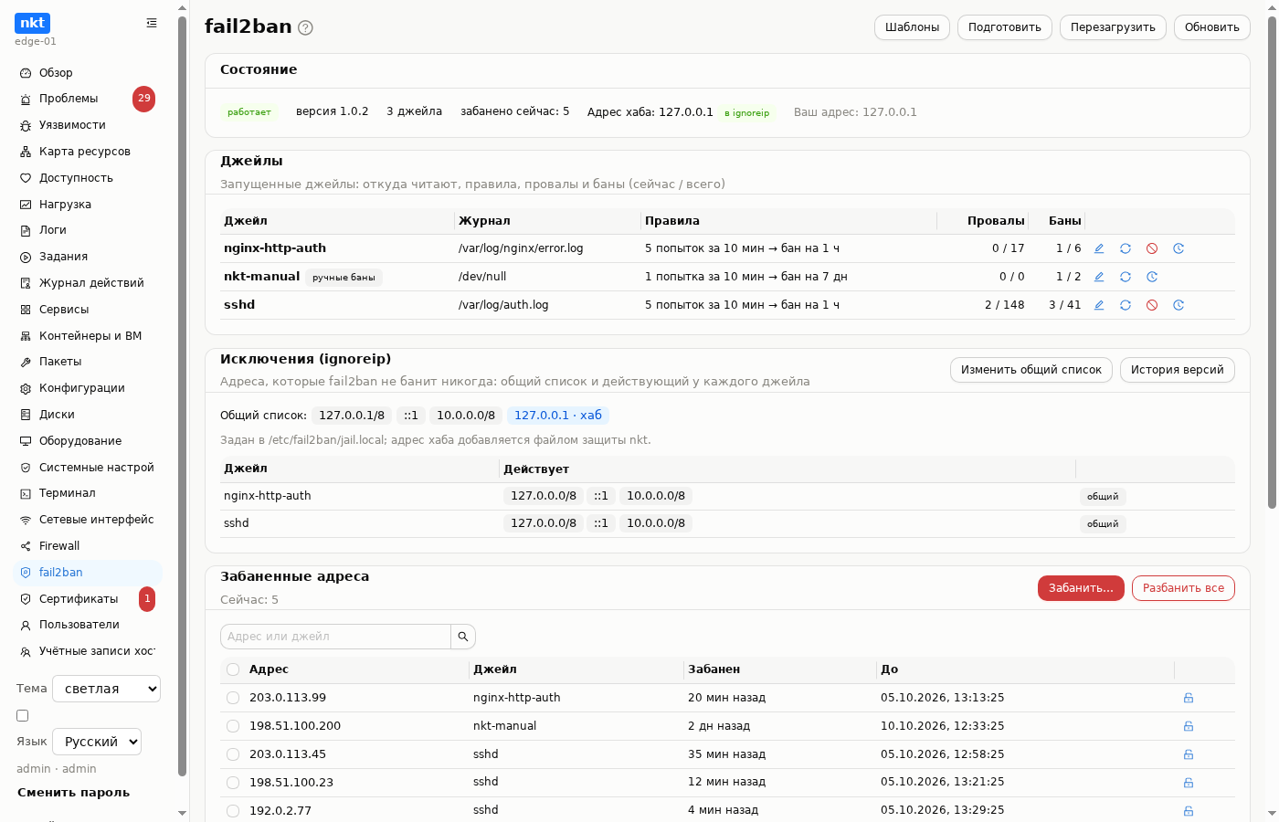
Task: Toggle the checkbox below the Тема selector
Action: point(23,716)
